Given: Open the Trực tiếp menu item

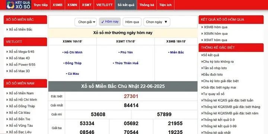Looking at the screenshot, I should point(41,5).
